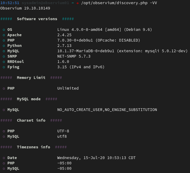The width and height of the screenshot is (190, 173).
Task: Click the Date label under Timezones info
Action: coord(12,158)
